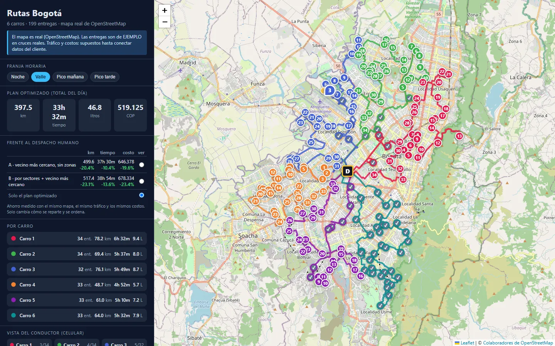Select green stop marker 16
This screenshot has width=555, height=346.
[x=386, y=40]
